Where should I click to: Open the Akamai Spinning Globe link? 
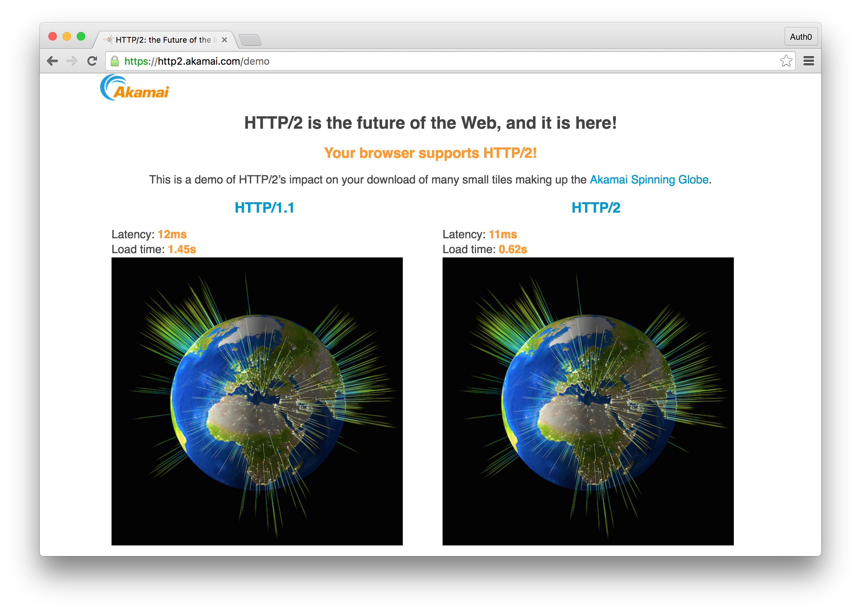pos(649,180)
